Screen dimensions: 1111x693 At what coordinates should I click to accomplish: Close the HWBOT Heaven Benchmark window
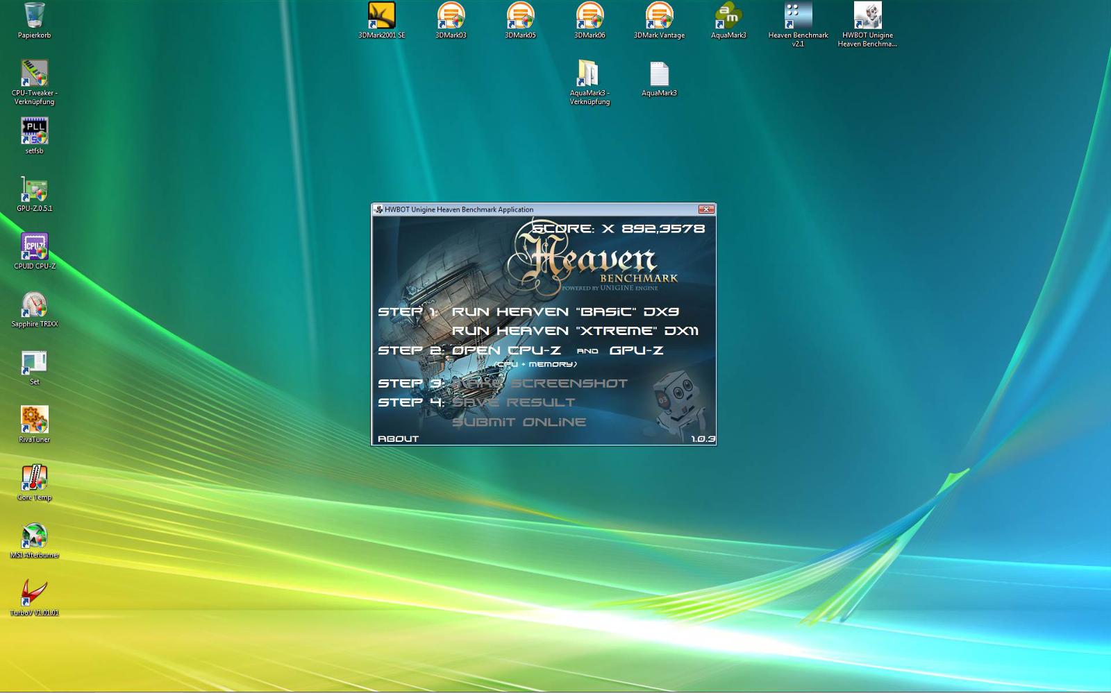706,209
